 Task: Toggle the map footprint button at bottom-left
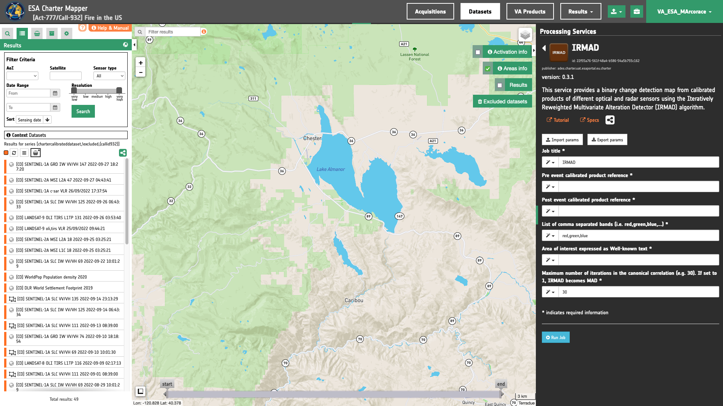tap(140, 391)
